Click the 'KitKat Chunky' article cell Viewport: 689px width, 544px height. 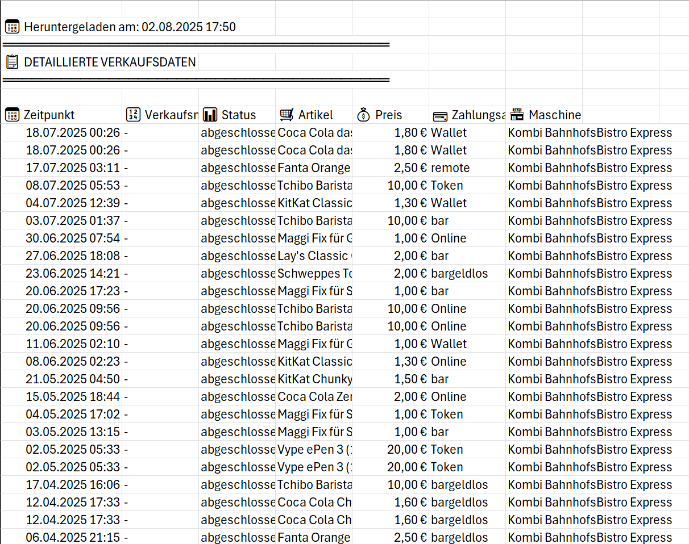(x=315, y=379)
